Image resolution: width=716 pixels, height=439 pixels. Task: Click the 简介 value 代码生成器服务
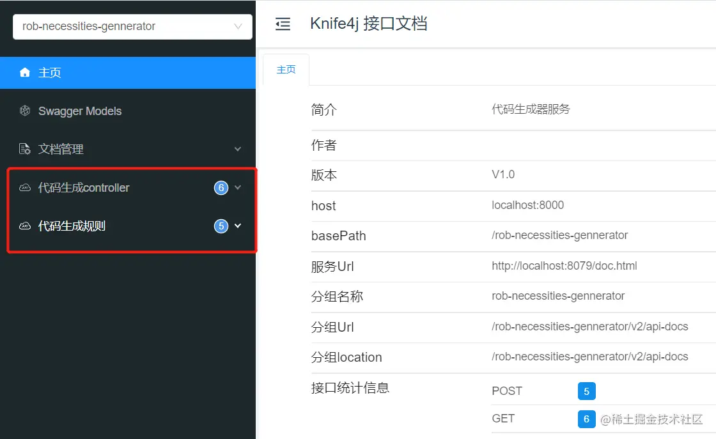pos(531,109)
